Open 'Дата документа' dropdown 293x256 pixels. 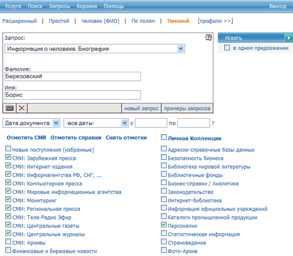coord(31,123)
